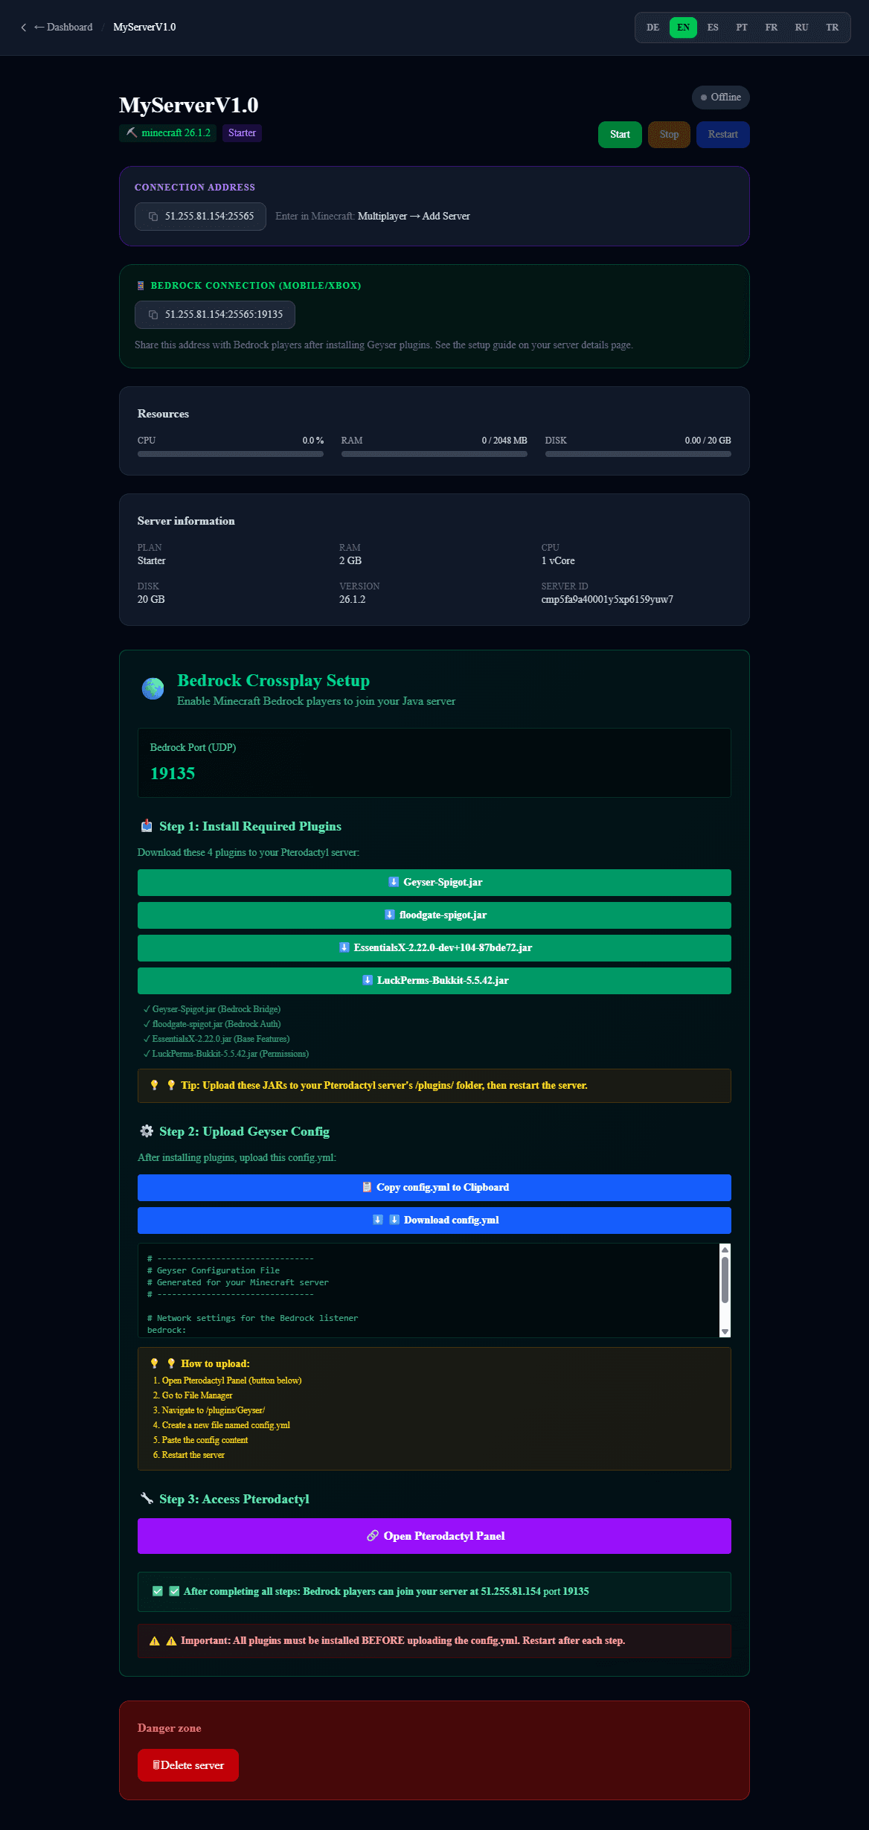Click the phone icon next to Bedrock Connection
The height and width of the screenshot is (1830, 869).
click(141, 286)
